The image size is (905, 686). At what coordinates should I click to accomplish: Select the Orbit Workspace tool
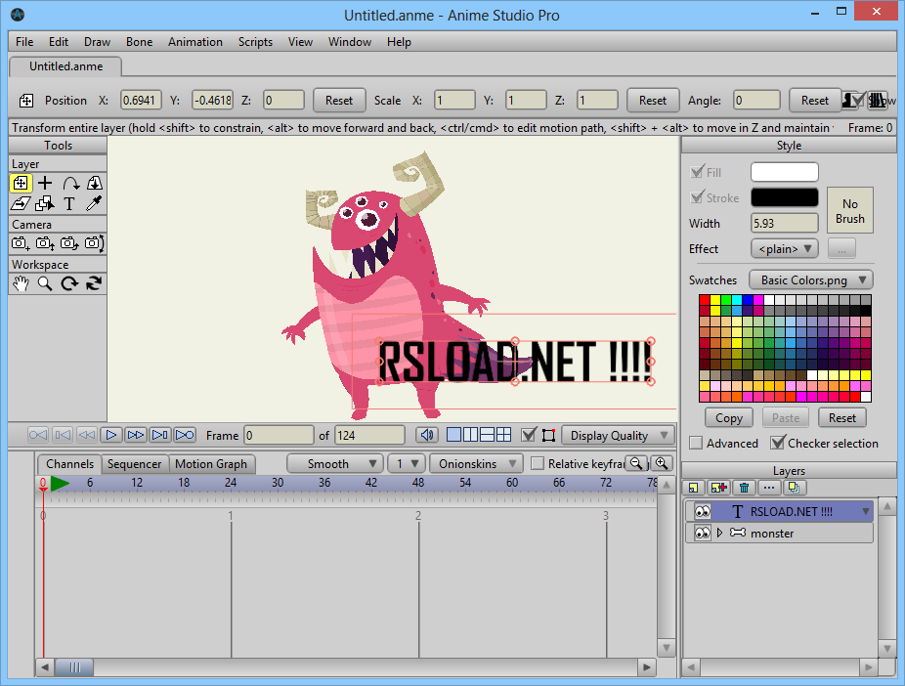coord(94,283)
